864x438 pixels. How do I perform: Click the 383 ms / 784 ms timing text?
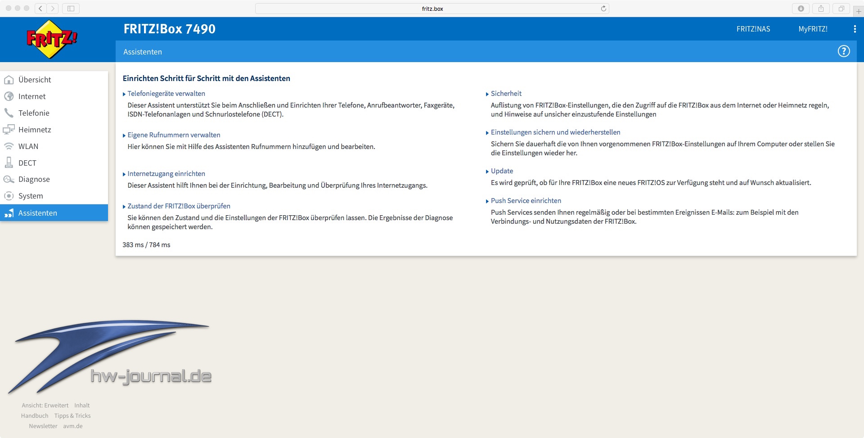point(146,245)
